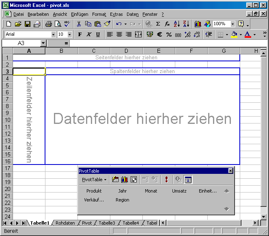This screenshot has width=269, height=236.
Task: Open the Chart Wizard from the PivotTable toolbar
Action: coord(125,179)
